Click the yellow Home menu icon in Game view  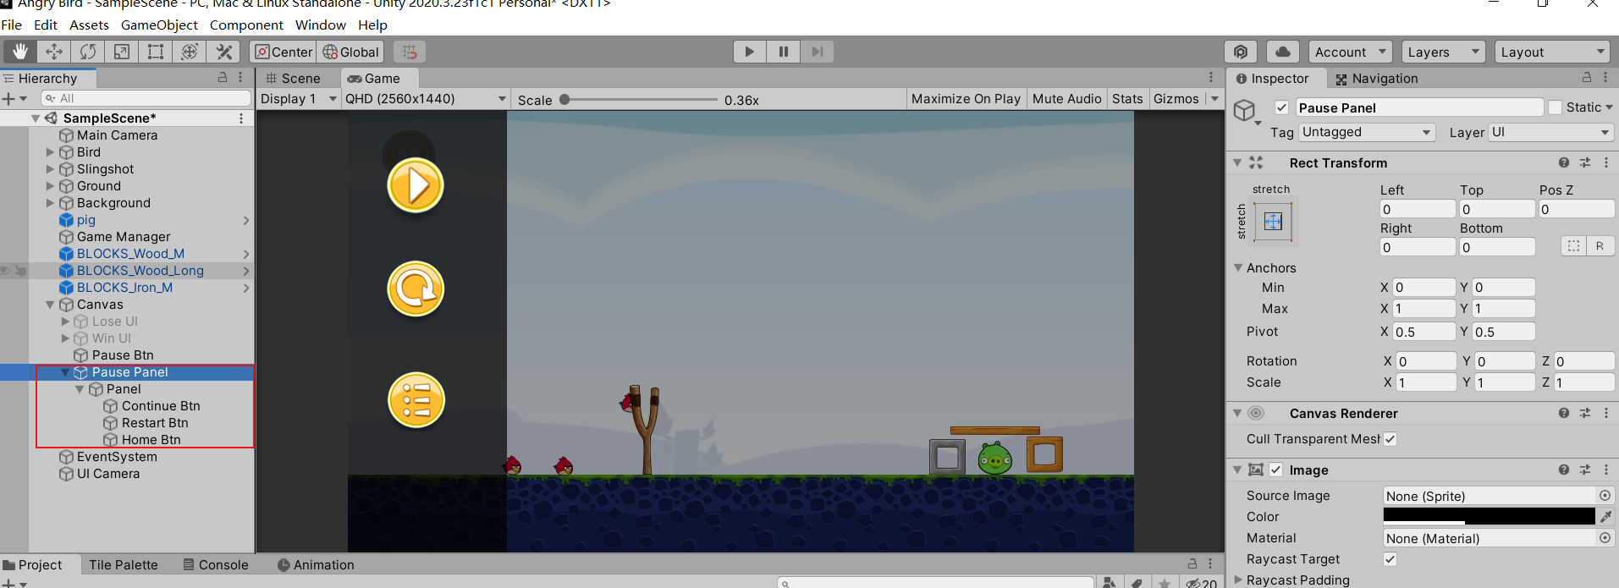pos(416,400)
